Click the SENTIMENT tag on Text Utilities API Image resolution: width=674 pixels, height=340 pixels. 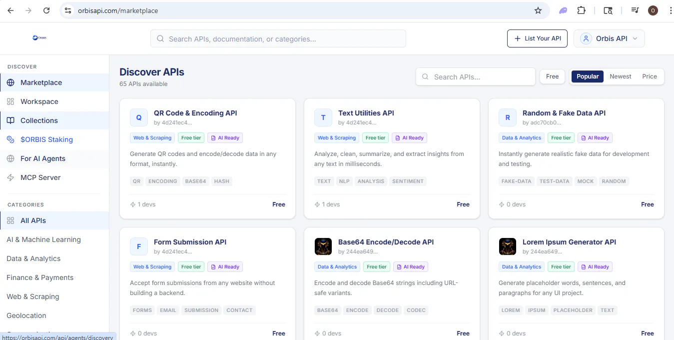point(408,181)
